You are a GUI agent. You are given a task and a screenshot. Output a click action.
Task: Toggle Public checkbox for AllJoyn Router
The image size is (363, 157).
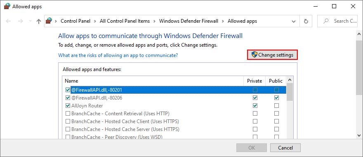(x=276, y=106)
